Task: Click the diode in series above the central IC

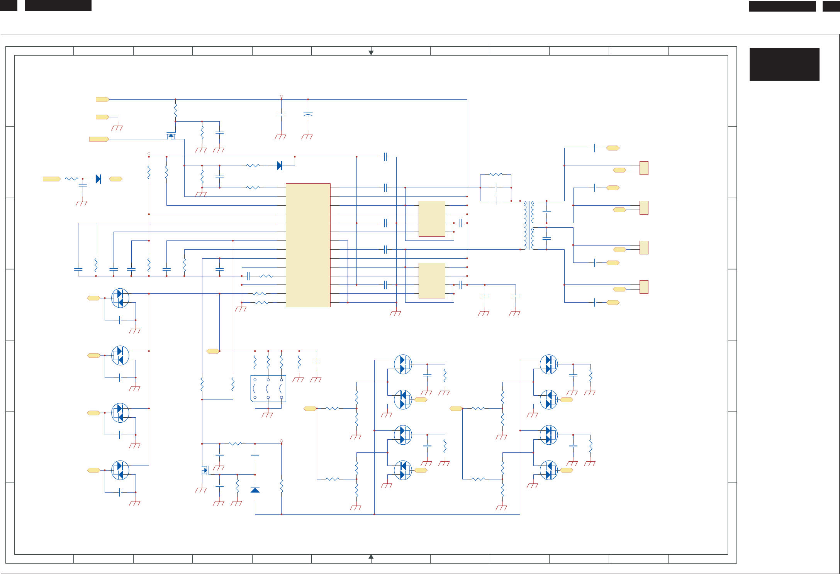Action: [x=280, y=166]
